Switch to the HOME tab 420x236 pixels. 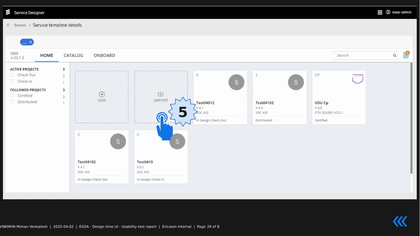[x=47, y=55]
